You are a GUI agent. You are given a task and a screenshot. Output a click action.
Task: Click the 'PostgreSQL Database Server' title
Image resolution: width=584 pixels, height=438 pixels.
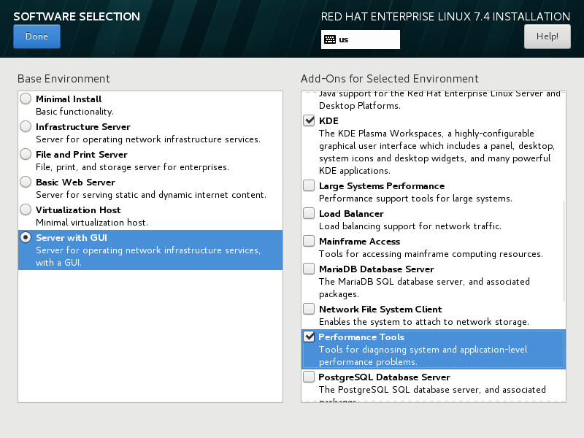coord(384,377)
